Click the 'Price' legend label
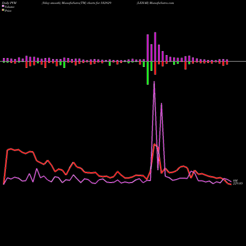 point(8,11)
